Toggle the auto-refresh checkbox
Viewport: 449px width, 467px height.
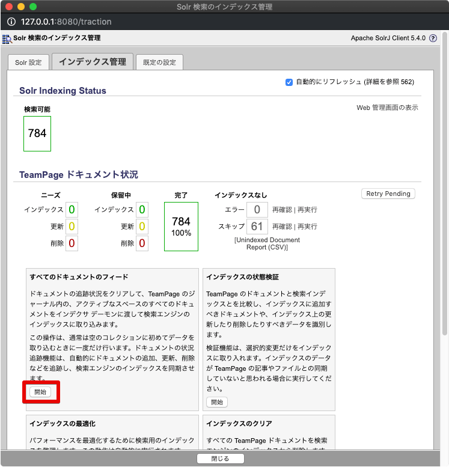coord(289,82)
